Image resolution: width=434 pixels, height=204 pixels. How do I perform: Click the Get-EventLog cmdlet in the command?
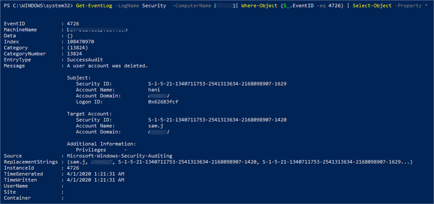(x=94, y=6)
